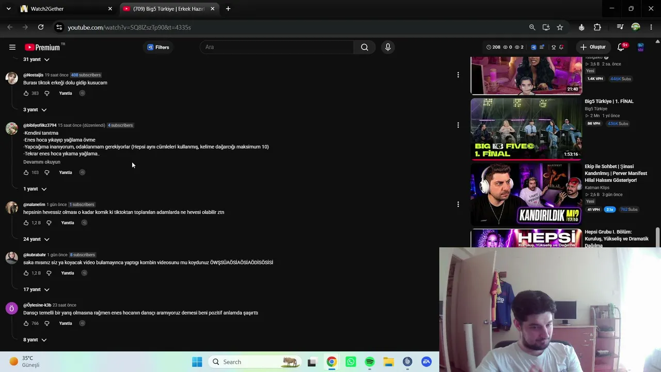
Task: Open the @Nostaijis channel link
Action: (x=33, y=75)
